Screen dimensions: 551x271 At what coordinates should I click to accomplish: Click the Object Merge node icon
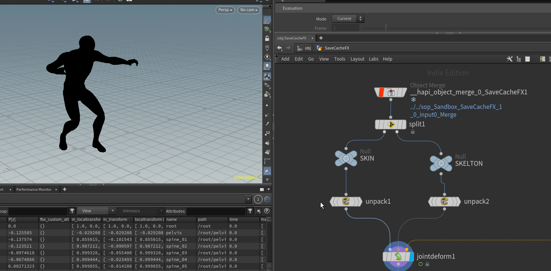pyautogui.click(x=390, y=92)
